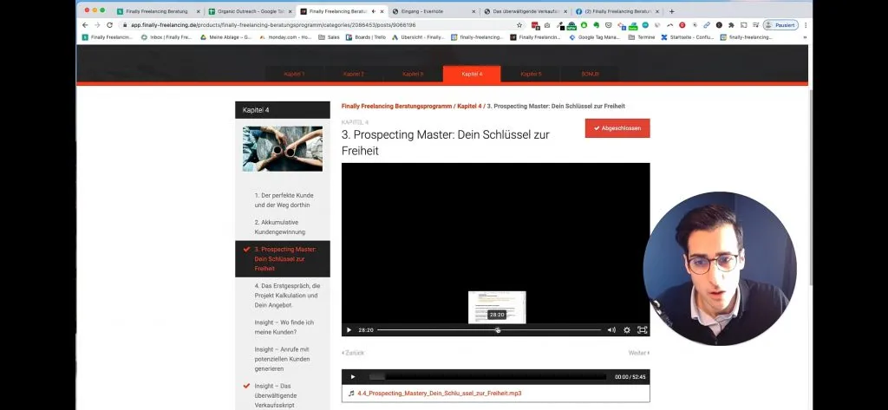Open a new browser tab
This screenshot has width=888, height=410.
672,11
